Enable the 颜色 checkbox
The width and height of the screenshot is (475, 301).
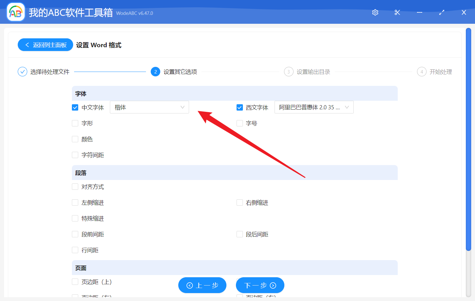point(75,139)
